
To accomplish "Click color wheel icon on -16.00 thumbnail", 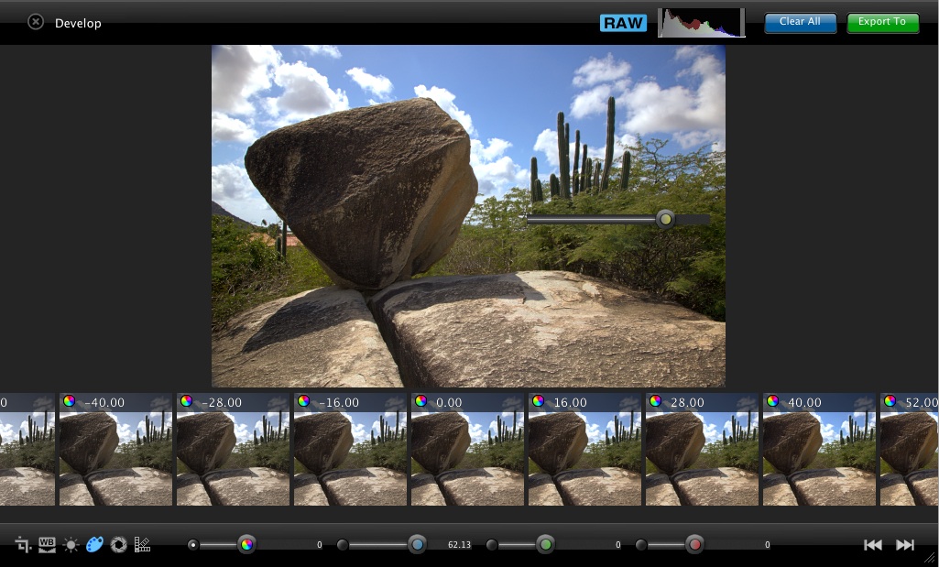I will 304,401.
